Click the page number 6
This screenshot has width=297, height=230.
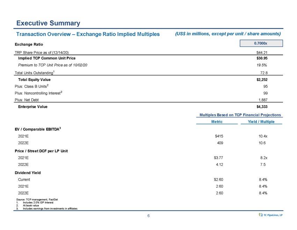pos(148,216)
